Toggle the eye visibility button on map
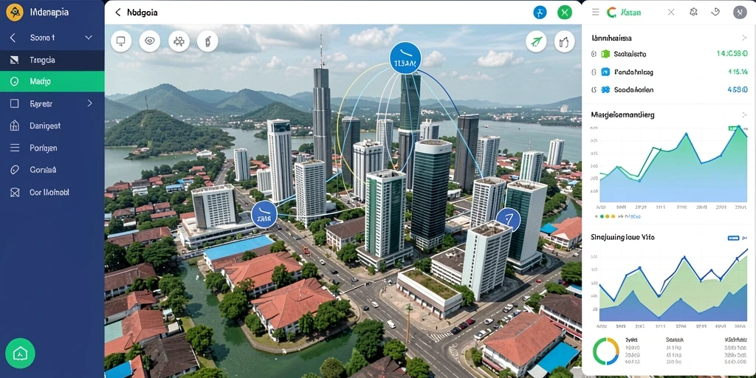Screen dimensions: 756x378 tap(150, 41)
